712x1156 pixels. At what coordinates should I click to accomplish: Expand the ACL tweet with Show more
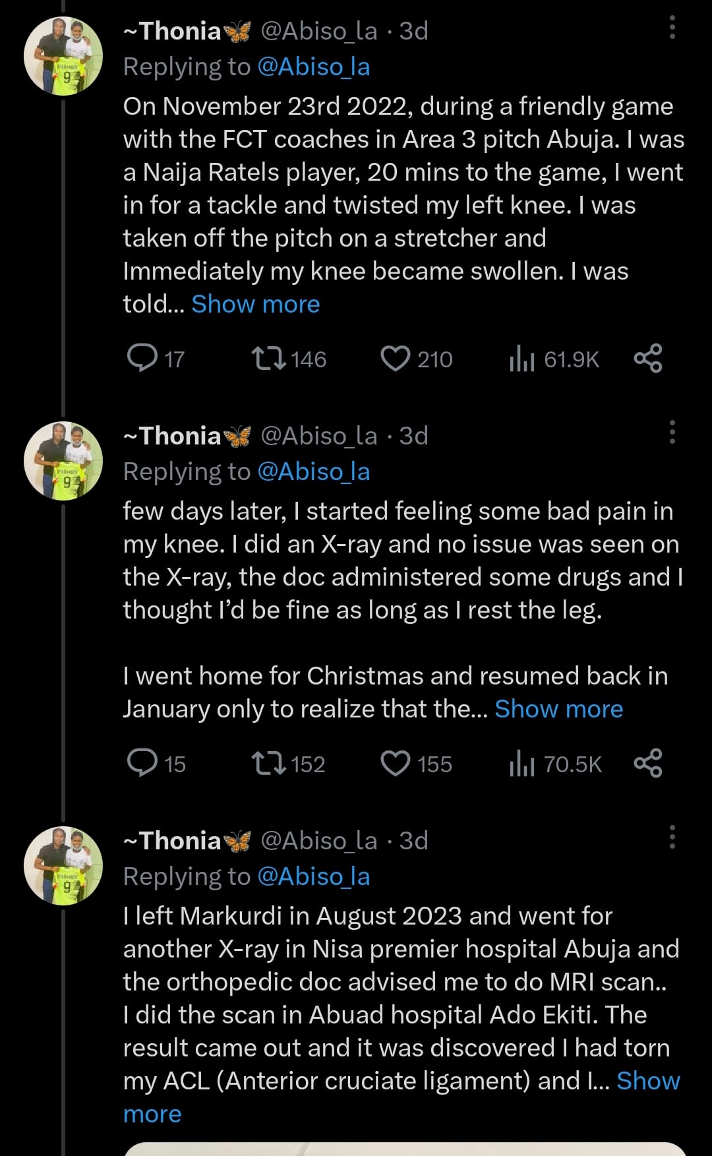click(x=647, y=1081)
